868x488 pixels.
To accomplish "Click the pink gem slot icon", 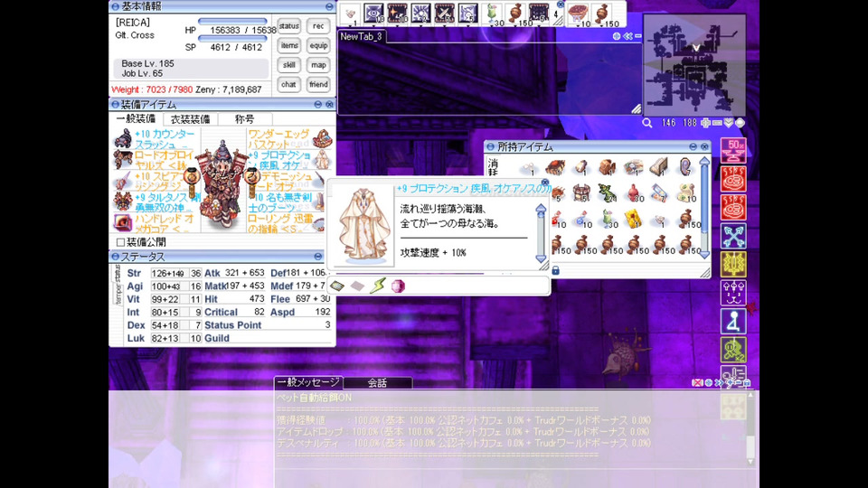I will pos(398,286).
